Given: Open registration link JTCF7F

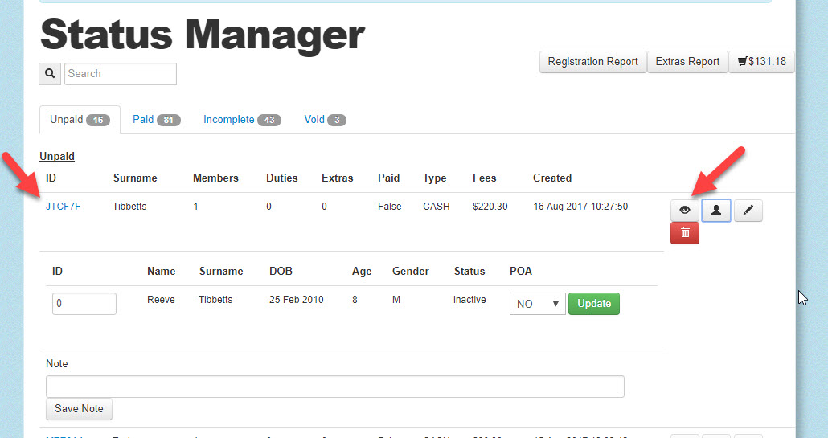Looking at the screenshot, I should click(x=64, y=207).
